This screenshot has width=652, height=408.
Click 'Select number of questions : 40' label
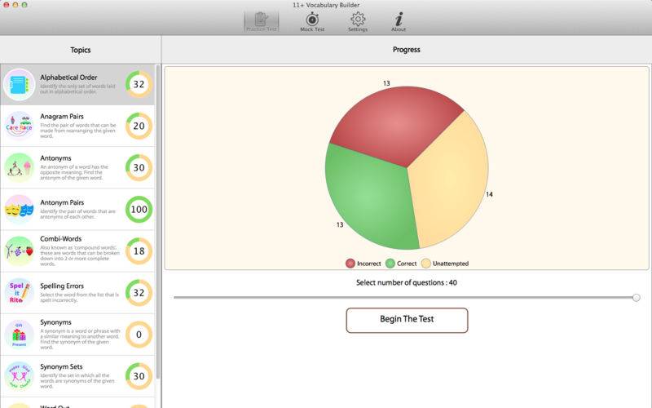pos(406,282)
